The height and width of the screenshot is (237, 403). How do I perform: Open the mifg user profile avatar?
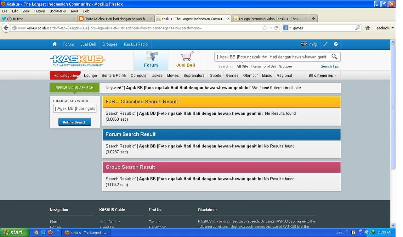(x=304, y=44)
